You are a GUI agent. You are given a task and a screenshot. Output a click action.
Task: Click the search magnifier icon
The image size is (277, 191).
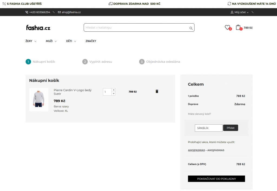click(x=191, y=28)
